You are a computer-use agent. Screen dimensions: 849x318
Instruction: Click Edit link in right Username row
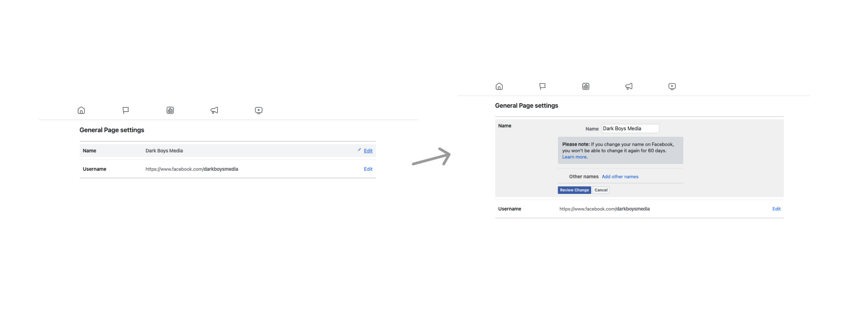tap(776, 209)
